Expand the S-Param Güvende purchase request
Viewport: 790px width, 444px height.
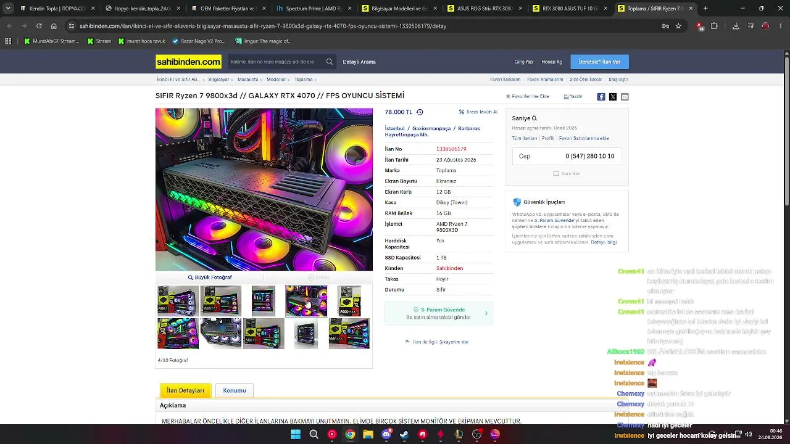click(439, 313)
